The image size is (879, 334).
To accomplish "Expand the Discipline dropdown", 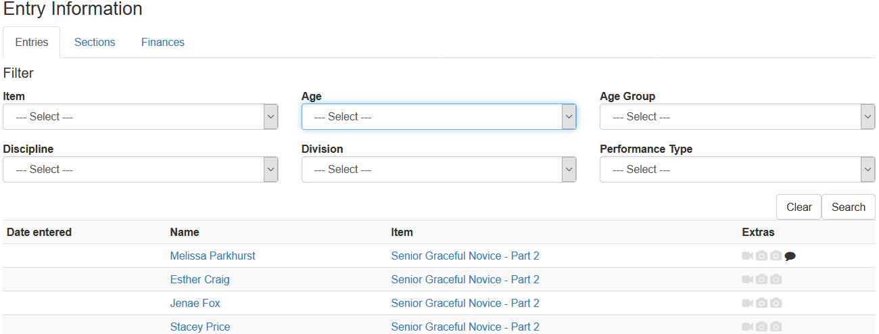I will coord(141,169).
